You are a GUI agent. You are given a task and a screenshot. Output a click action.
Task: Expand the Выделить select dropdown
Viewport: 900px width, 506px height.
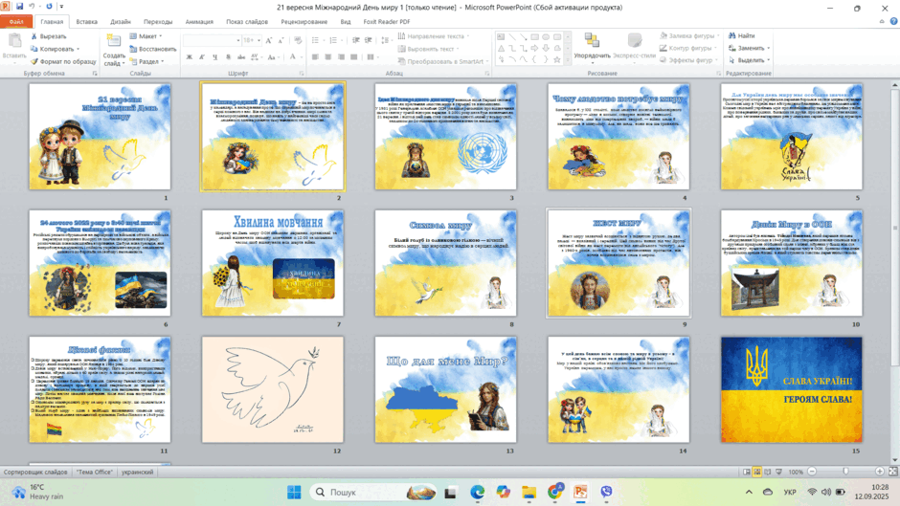point(749,60)
